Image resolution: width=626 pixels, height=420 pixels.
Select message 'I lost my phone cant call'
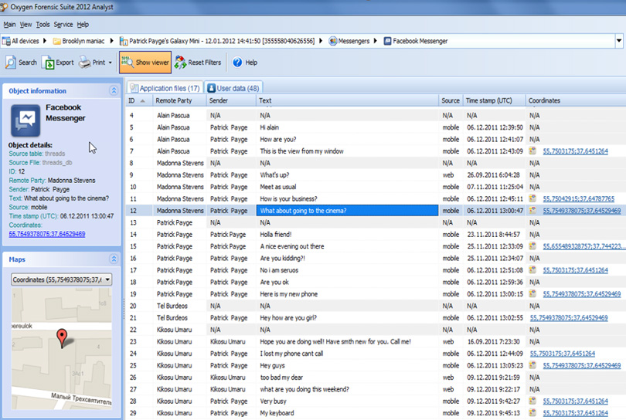point(291,354)
